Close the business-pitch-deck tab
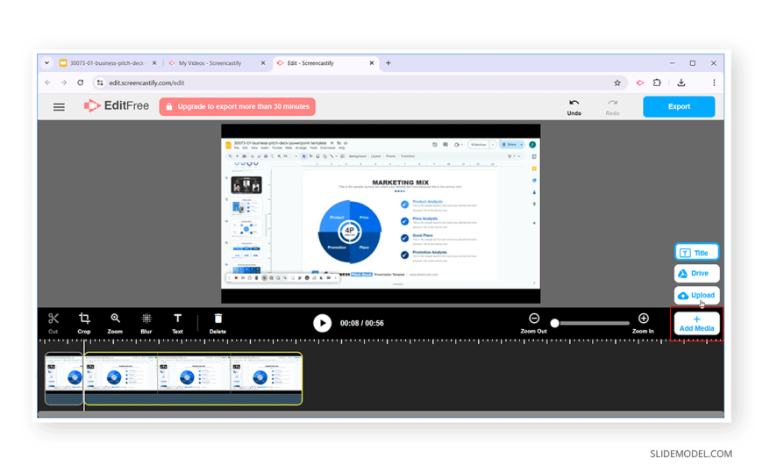 pyautogui.click(x=154, y=63)
